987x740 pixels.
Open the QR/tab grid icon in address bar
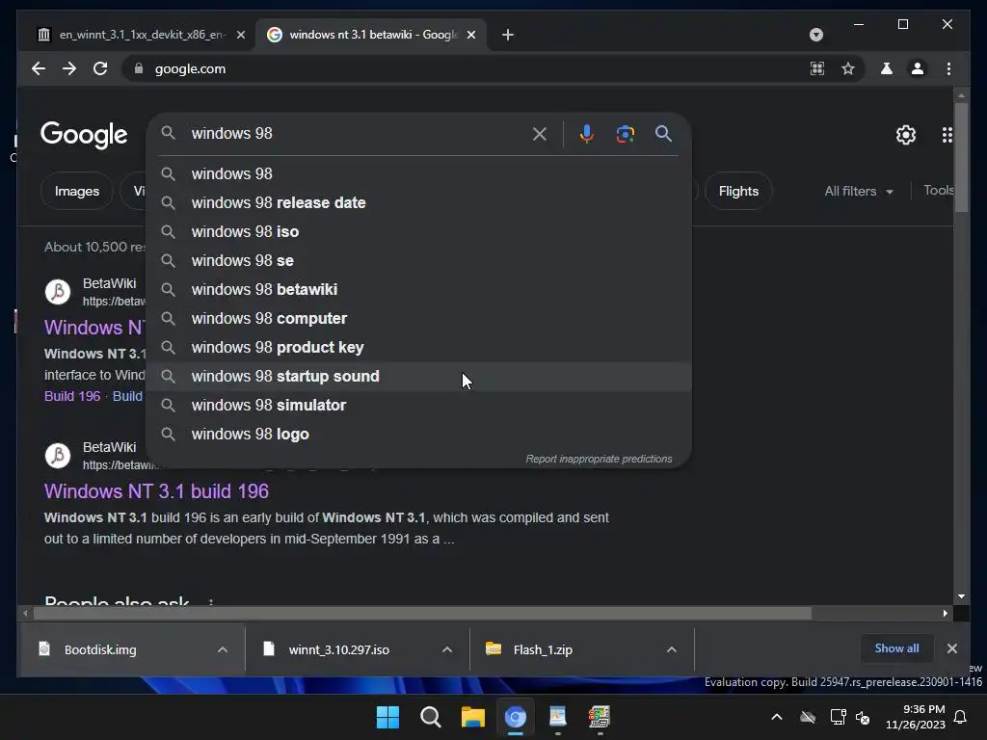[817, 68]
